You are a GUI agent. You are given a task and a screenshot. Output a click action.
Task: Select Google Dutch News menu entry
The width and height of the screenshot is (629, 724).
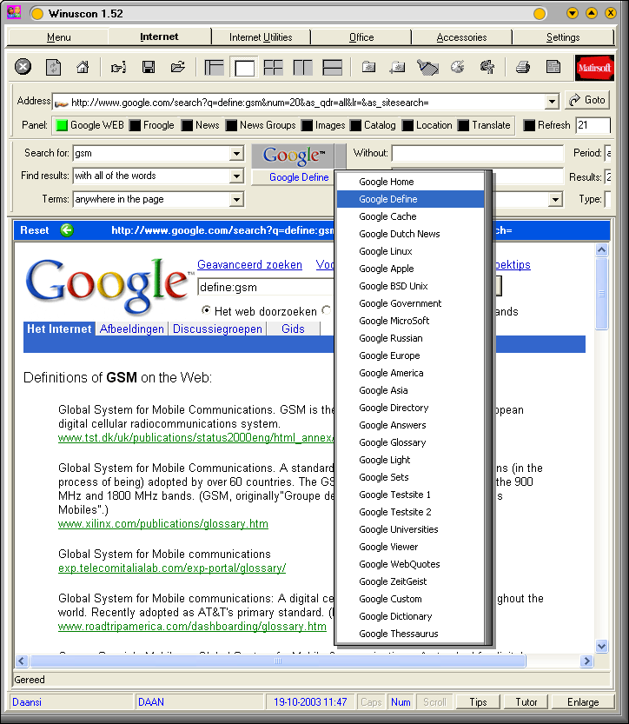tap(411, 234)
